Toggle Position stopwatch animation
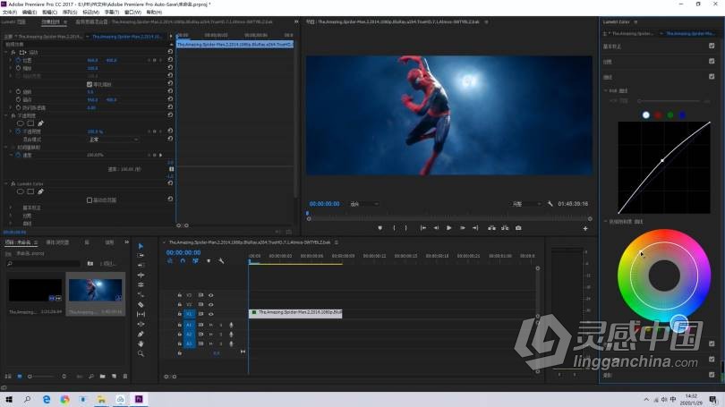The image size is (725, 407). pos(18,60)
